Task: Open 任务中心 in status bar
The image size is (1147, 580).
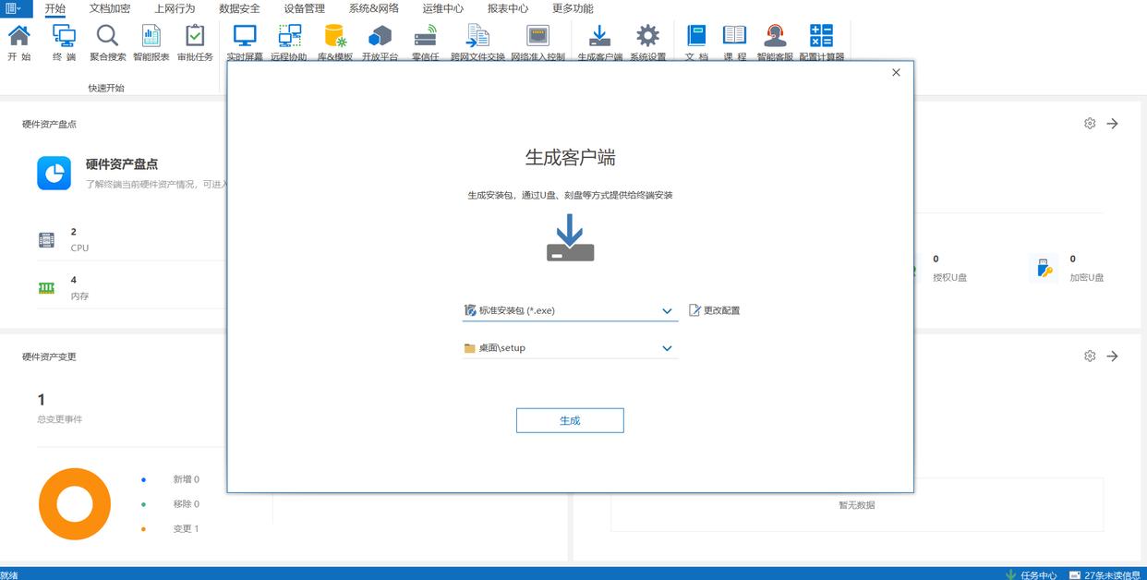Action: [x=1031, y=574]
